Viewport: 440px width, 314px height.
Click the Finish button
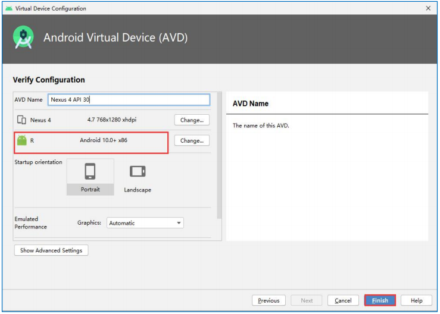click(x=380, y=300)
